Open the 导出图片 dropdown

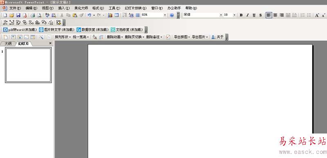click(x=200, y=37)
